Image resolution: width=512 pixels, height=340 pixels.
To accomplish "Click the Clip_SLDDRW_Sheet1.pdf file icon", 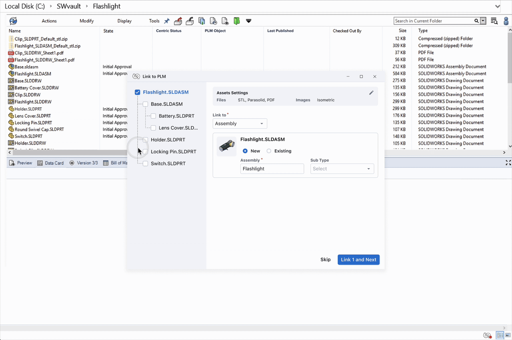I will [11, 53].
